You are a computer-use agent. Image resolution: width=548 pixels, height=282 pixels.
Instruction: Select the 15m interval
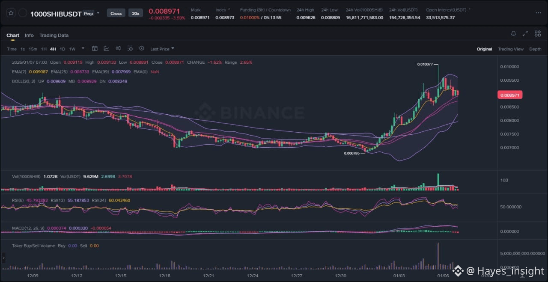coord(33,49)
